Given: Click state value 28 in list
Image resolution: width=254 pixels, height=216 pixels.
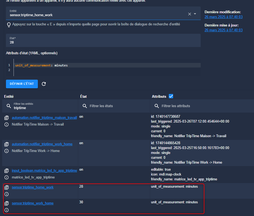Looking at the screenshot, I should click(x=81, y=186).
